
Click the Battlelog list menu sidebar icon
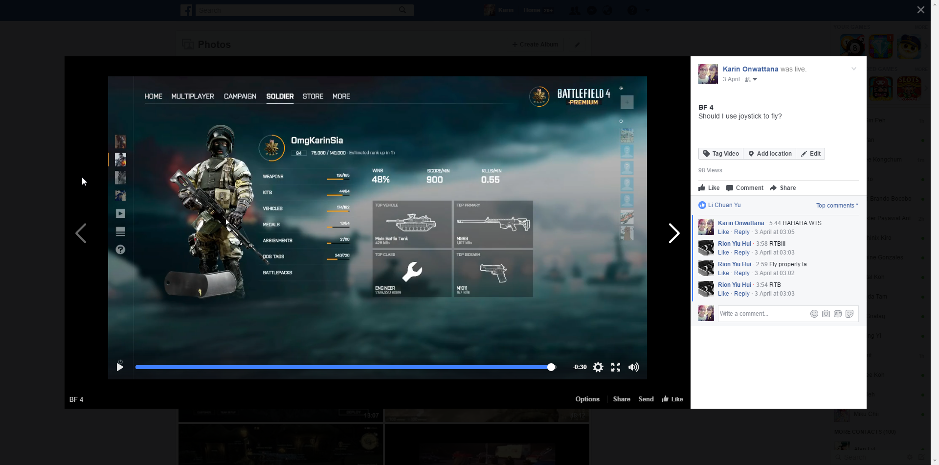tap(120, 232)
